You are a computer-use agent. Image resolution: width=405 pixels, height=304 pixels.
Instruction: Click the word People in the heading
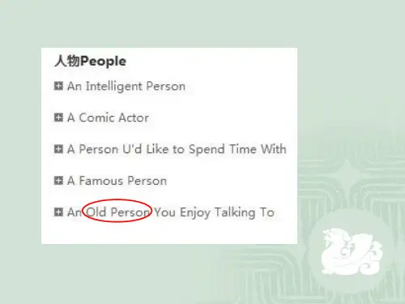pyautogui.click(x=103, y=62)
